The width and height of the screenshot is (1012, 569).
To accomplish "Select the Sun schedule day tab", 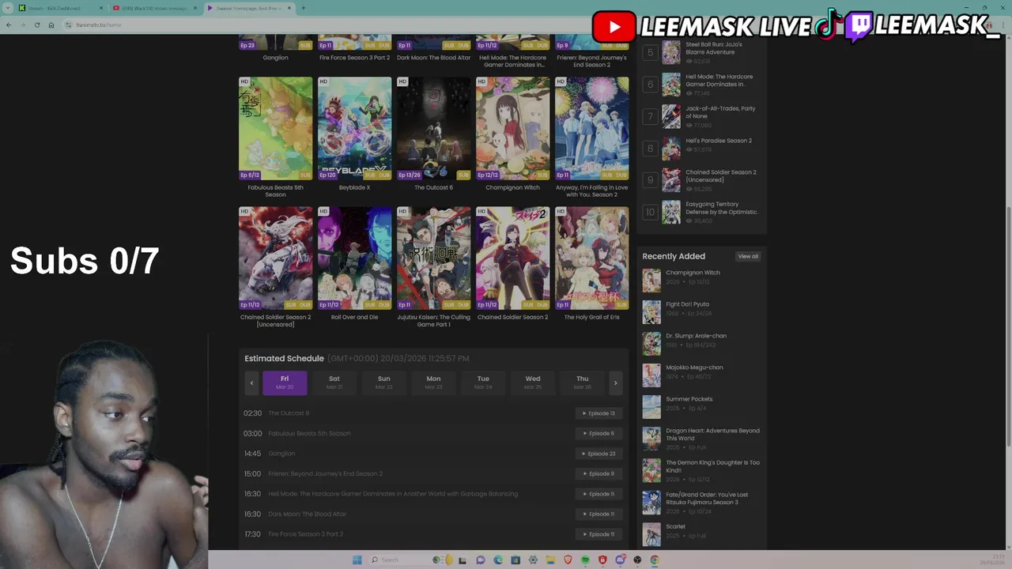I will tap(384, 382).
